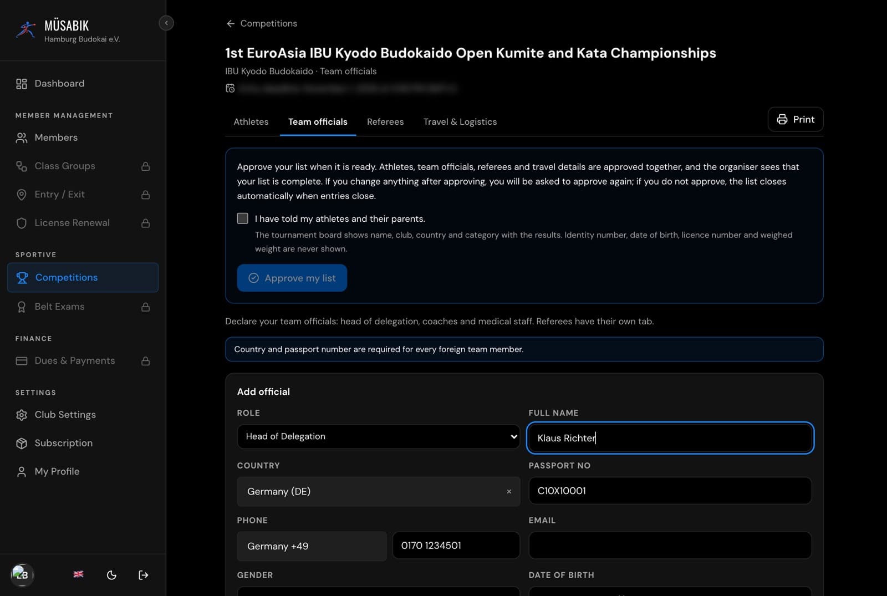The image size is (887, 596).
Task: Click the phone number input field
Action: [456, 546]
